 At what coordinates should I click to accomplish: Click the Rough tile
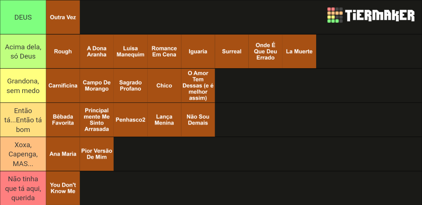(63, 52)
